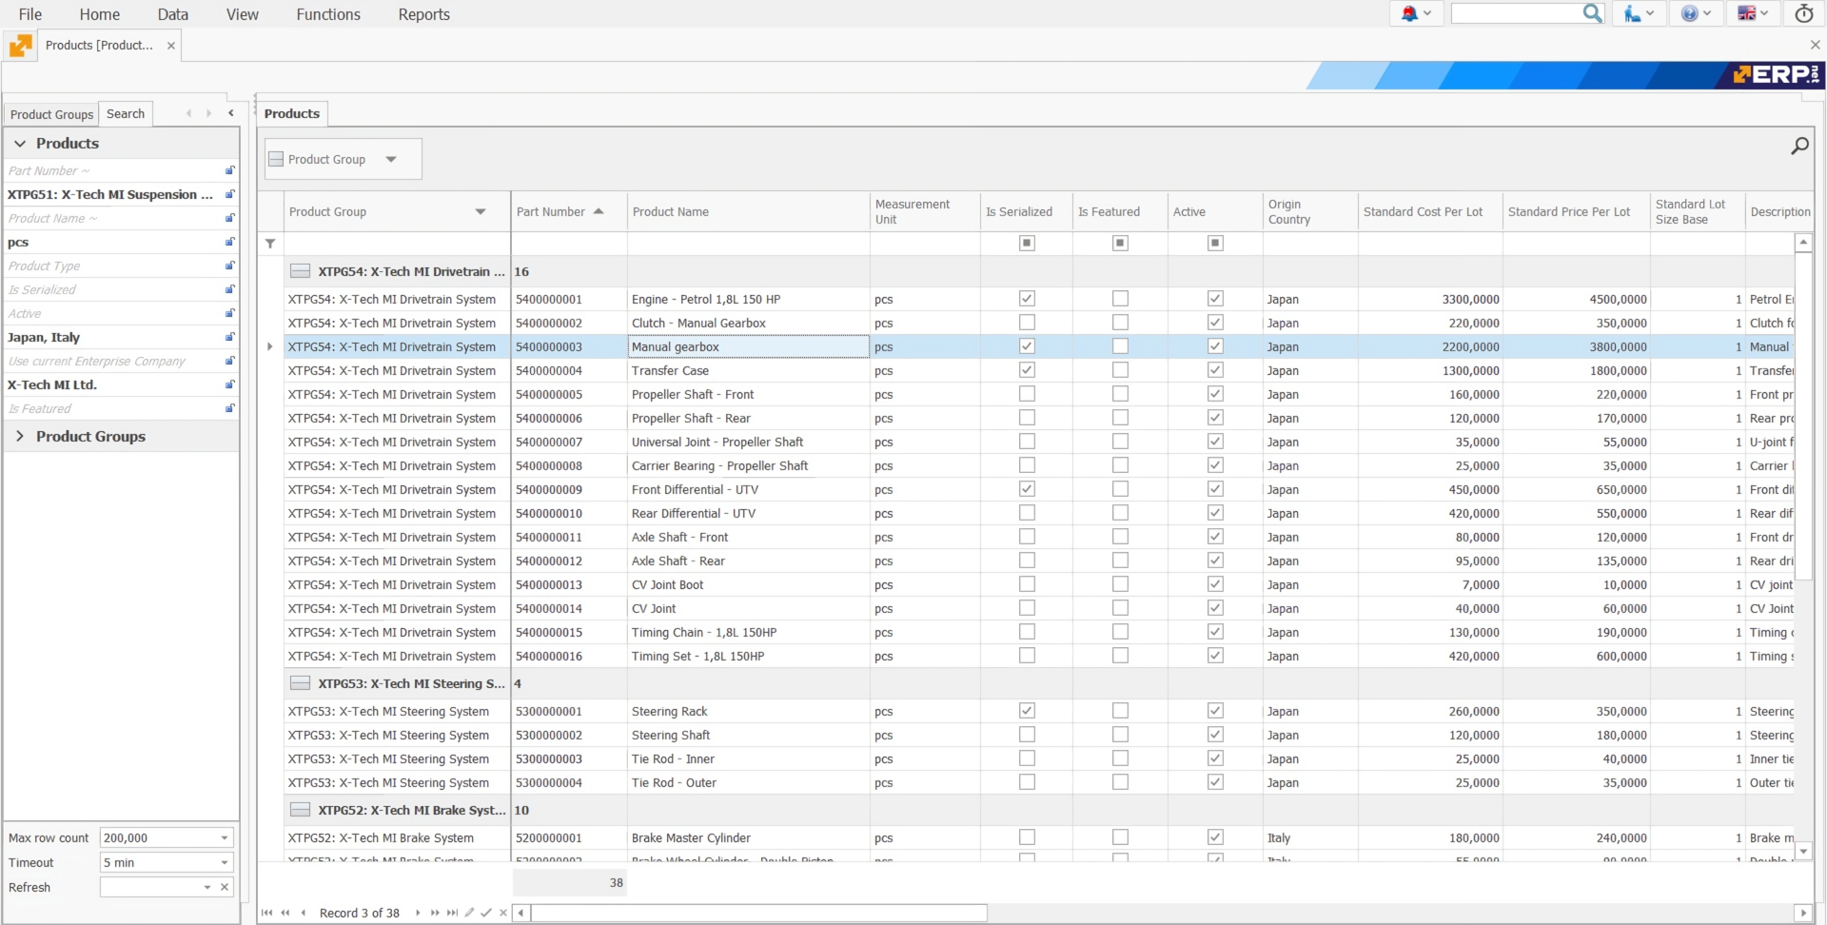Click the filter funnel icon in grid
Viewport: 1827px width, 925px height.
coord(270,244)
